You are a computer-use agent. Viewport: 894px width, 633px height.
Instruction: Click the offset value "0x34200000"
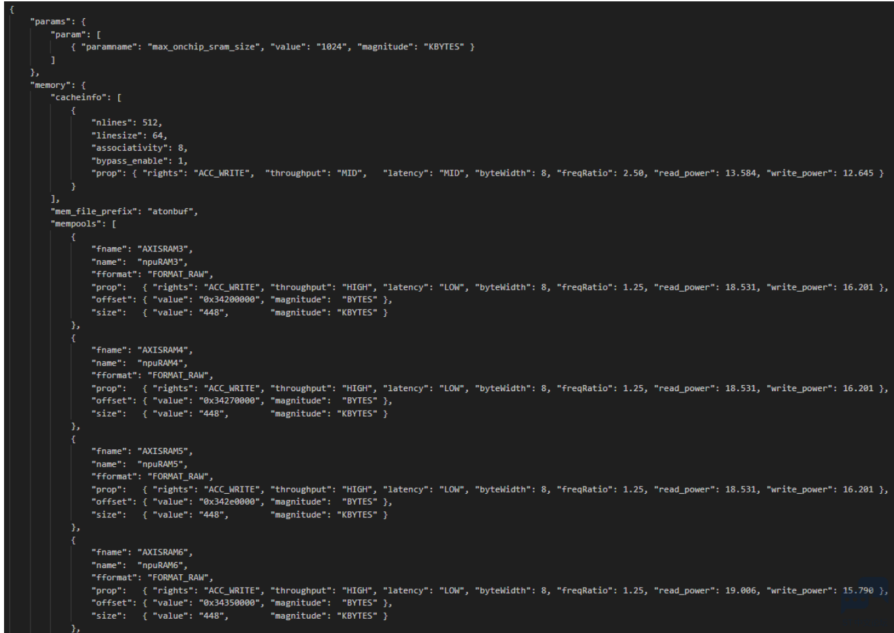coord(229,300)
